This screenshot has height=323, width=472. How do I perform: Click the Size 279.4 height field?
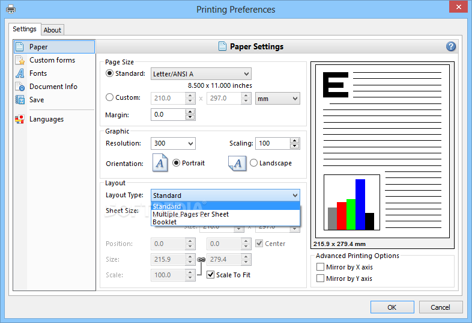(224, 259)
